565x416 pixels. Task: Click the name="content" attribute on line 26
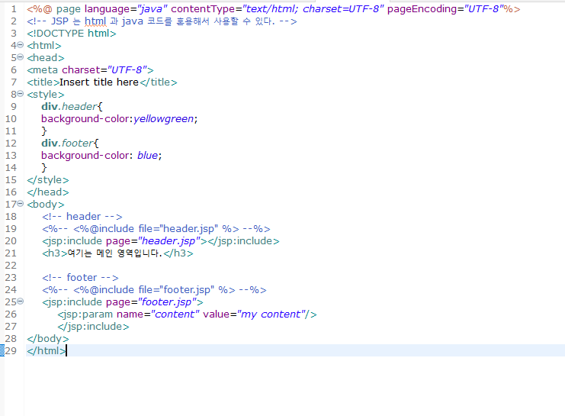click(158, 314)
